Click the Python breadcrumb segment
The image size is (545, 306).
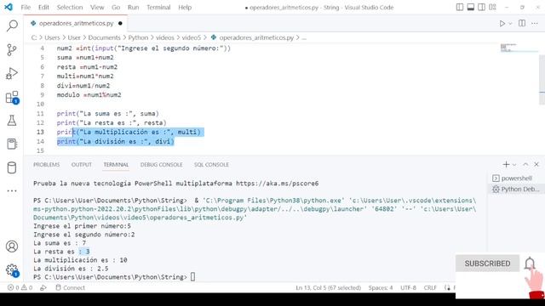(138, 37)
